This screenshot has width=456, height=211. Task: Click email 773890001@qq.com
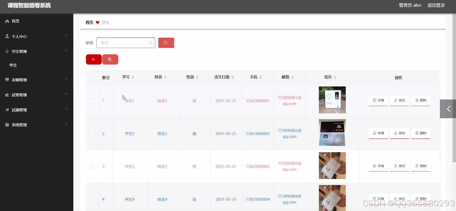[290, 100]
